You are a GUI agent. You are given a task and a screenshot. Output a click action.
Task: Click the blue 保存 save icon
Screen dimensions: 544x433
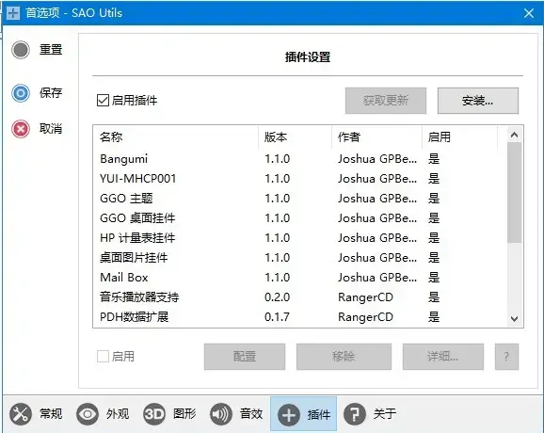21,93
